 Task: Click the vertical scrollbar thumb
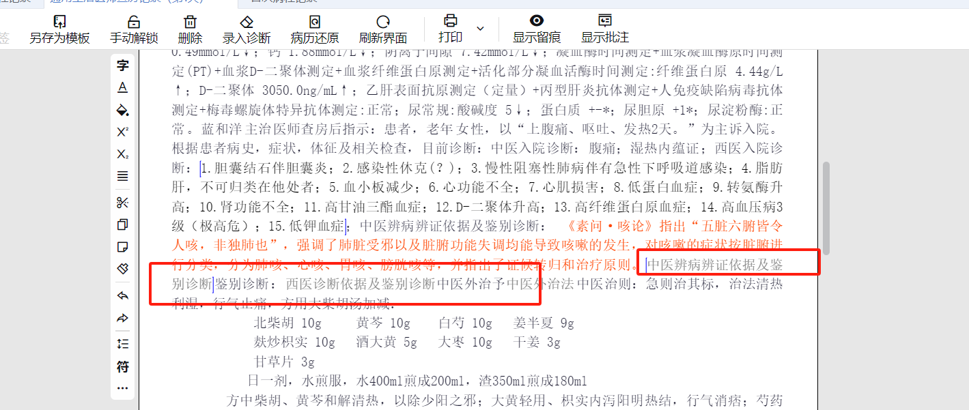827,208
